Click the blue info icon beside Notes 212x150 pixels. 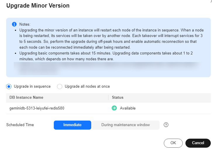tap(14, 24)
